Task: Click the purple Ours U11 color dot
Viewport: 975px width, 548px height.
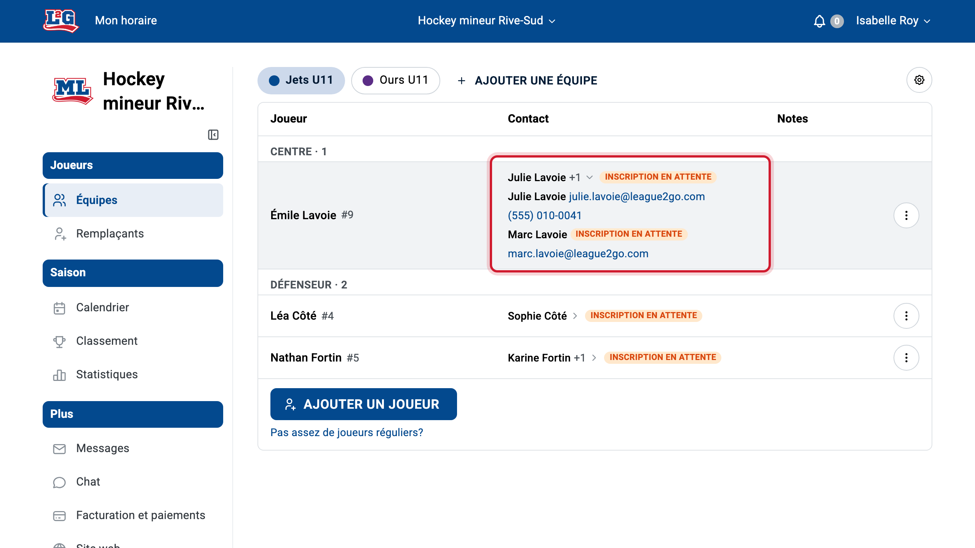Action: (368, 81)
